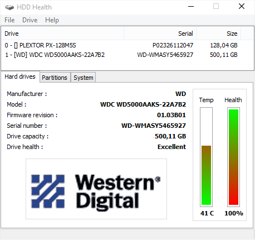This screenshot has height=240, width=255.
Task: Select the Hard drives tab
Action: [x=20, y=76]
